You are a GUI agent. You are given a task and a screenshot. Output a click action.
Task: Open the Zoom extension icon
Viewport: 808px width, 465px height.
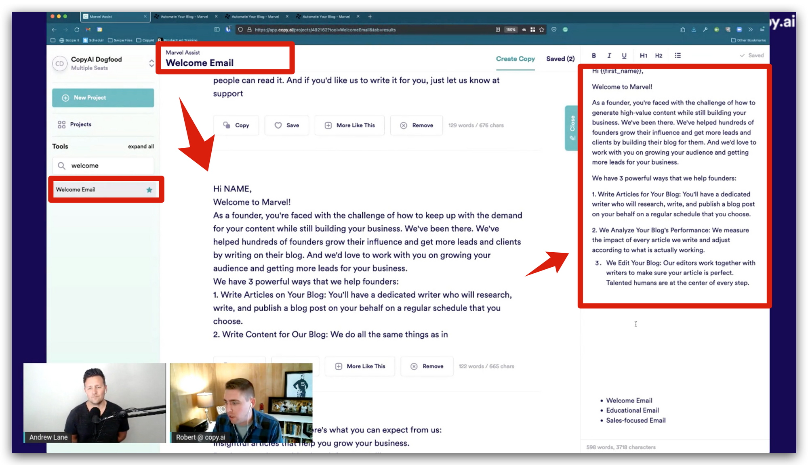pos(739,29)
